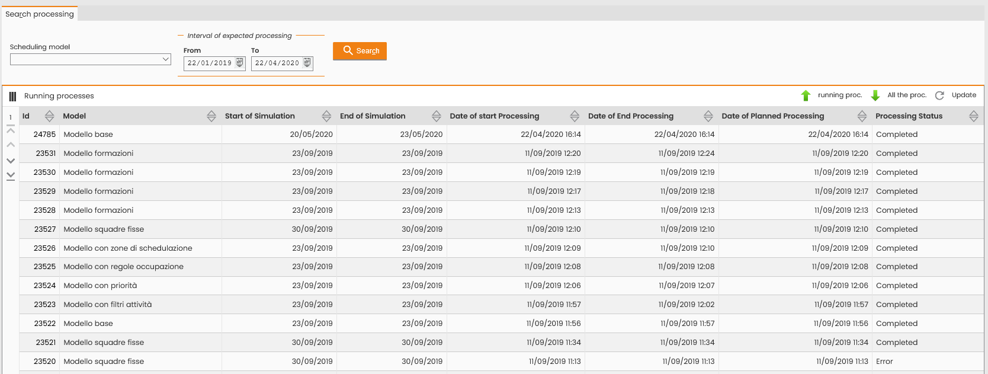
Task: Toggle sort on Processing Status column
Action: [974, 116]
